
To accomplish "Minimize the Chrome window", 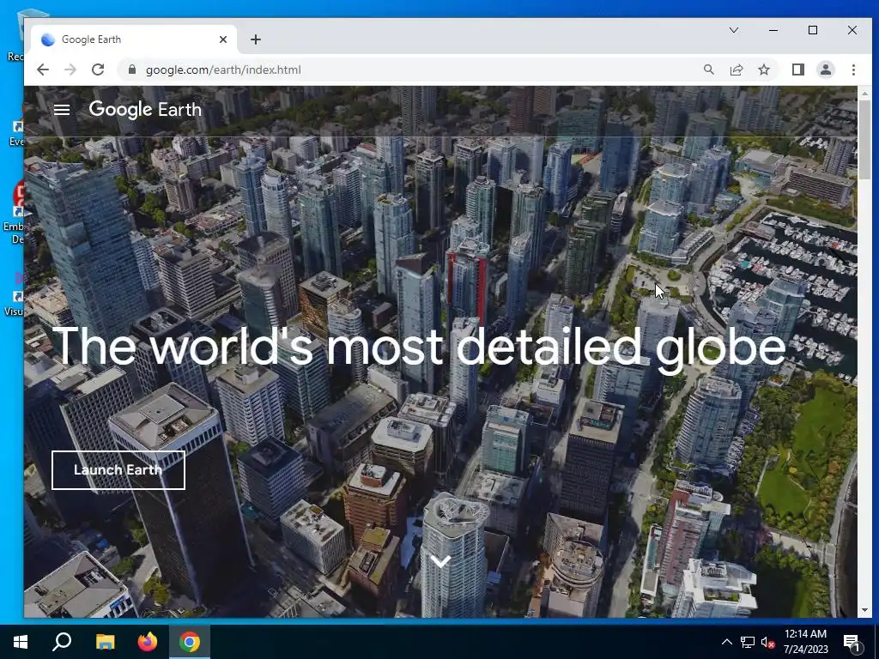I will 773,30.
